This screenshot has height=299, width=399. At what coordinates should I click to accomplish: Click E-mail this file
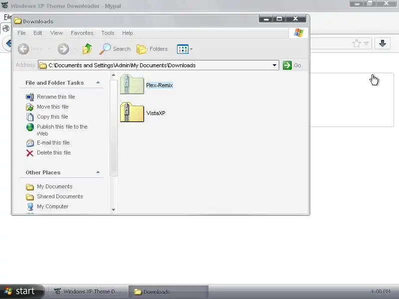click(53, 143)
